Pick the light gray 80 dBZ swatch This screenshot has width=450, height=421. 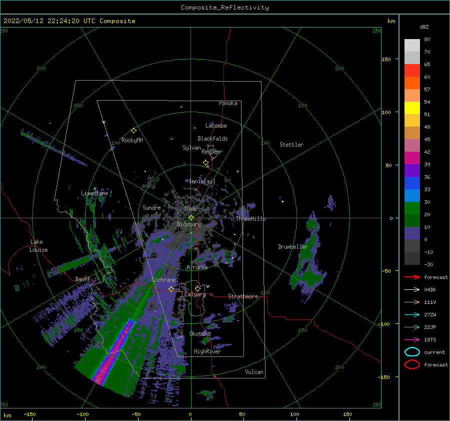(412, 46)
